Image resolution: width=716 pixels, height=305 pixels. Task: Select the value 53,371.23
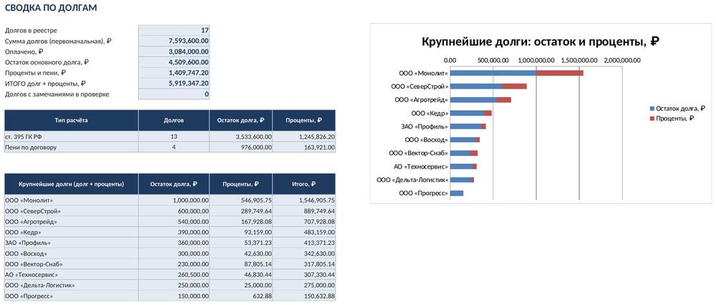(x=241, y=243)
